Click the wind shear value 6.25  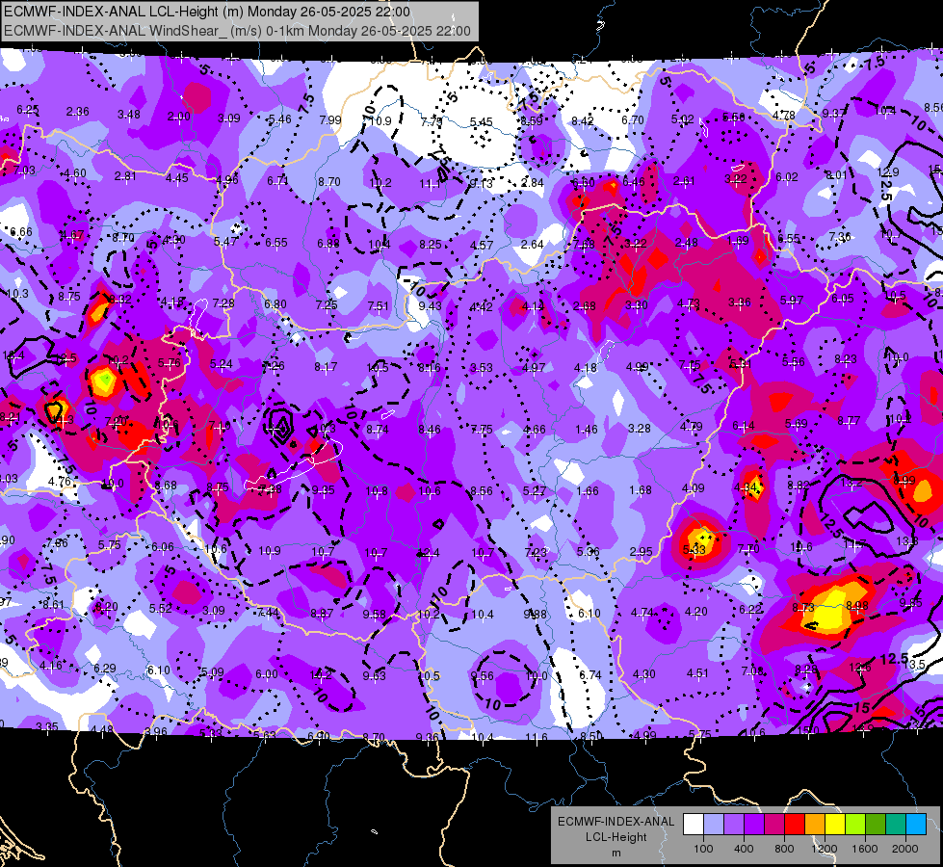[28, 110]
